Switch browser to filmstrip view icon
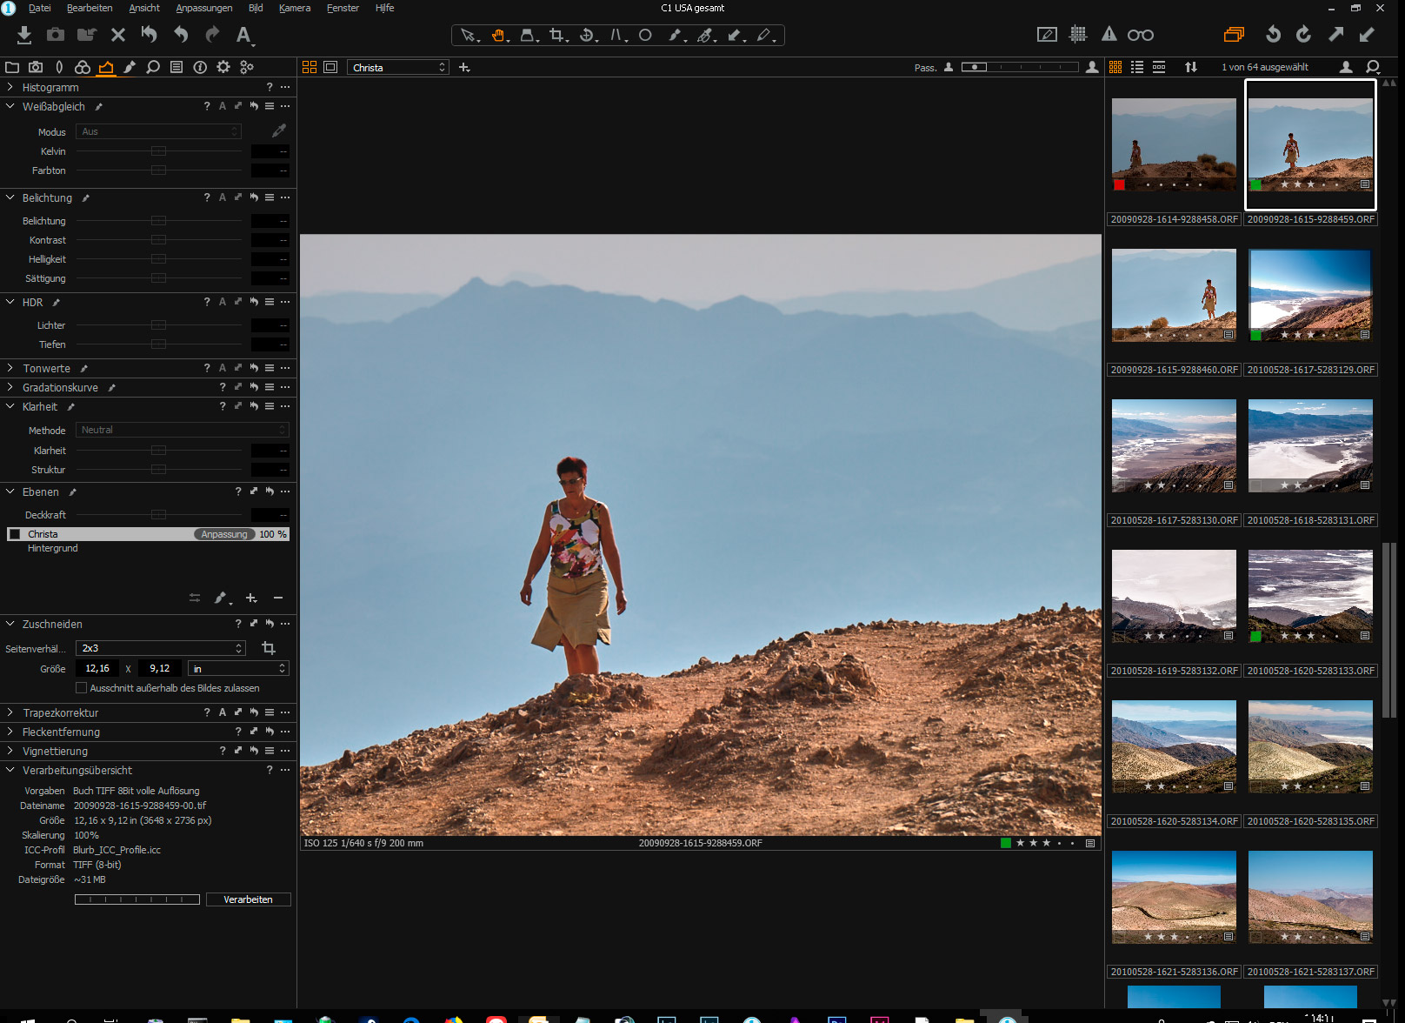Screen dimensions: 1405x1023 [x=1159, y=67]
